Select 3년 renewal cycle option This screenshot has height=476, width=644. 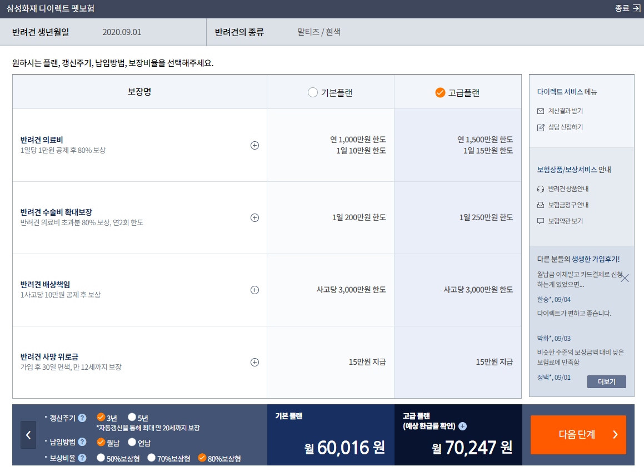[101, 417]
